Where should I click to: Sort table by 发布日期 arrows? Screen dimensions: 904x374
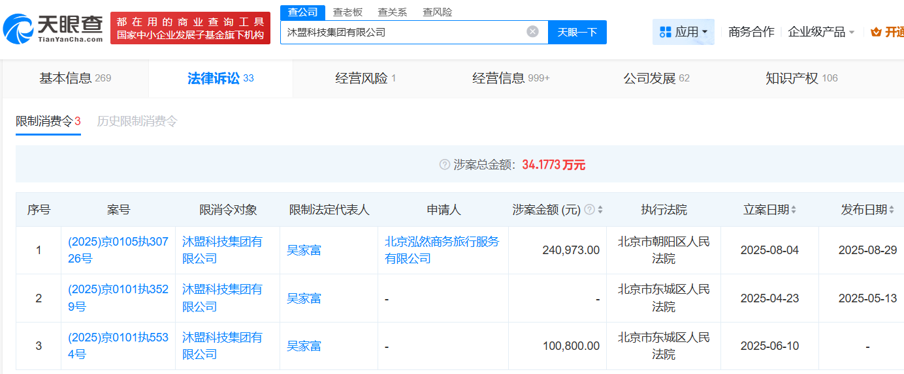(x=892, y=210)
